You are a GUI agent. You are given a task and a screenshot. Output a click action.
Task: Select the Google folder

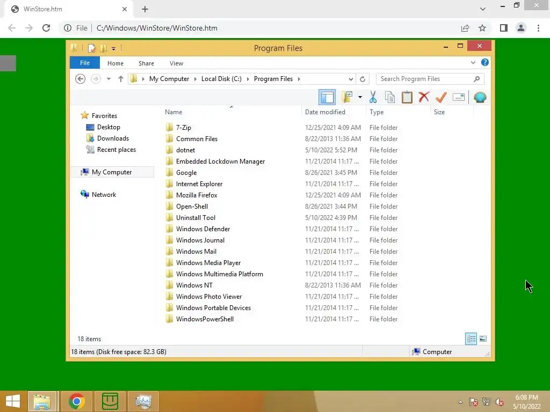[x=186, y=172]
